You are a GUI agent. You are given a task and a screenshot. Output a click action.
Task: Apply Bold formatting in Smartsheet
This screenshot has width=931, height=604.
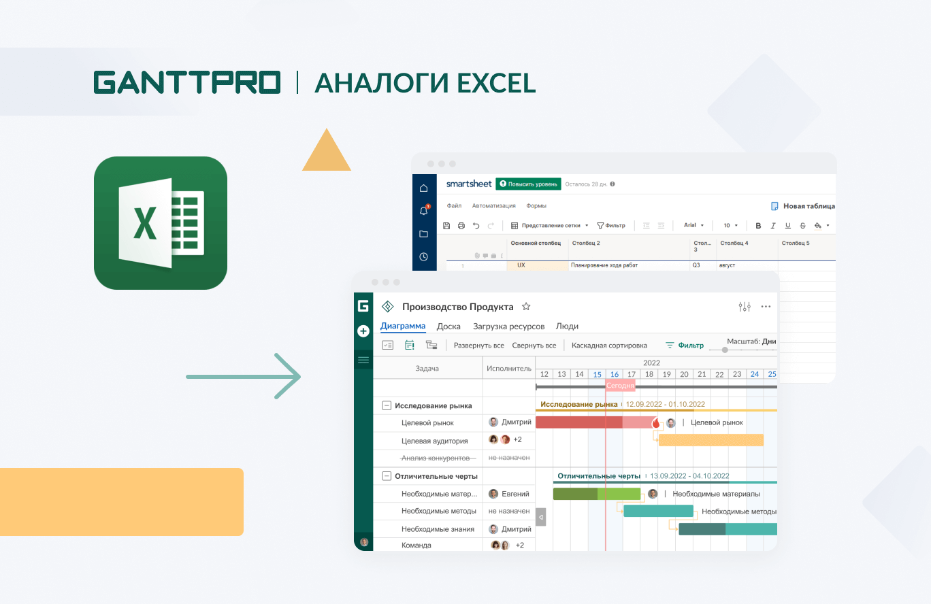click(758, 225)
